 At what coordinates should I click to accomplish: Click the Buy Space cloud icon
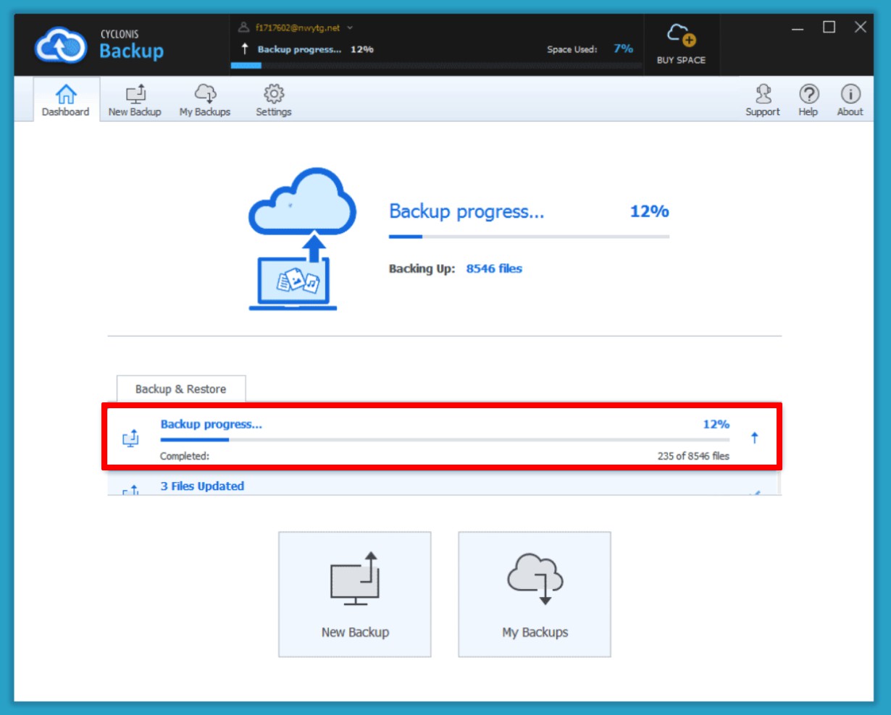click(x=681, y=36)
